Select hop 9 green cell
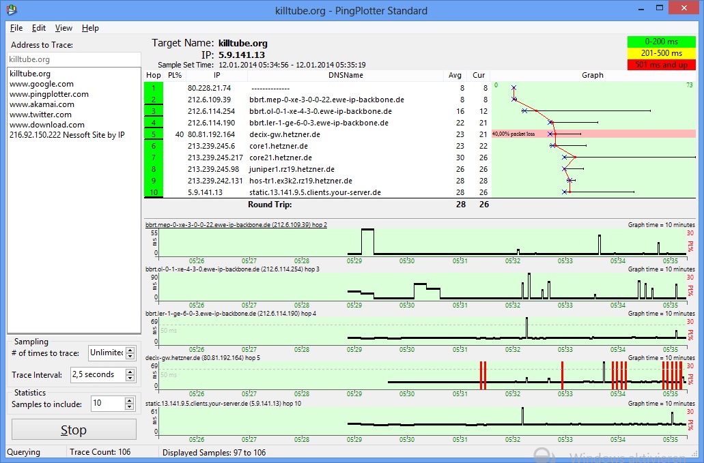The image size is (704, 463). 154,181
